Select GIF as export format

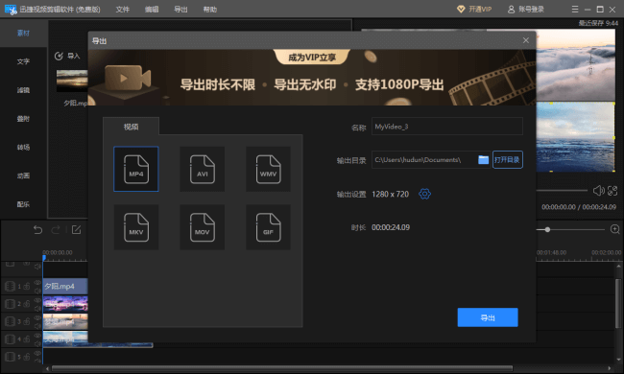pos(268,227)
